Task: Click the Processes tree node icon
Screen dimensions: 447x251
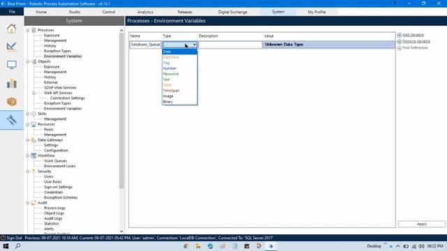Action: click(x=34, y=30)
